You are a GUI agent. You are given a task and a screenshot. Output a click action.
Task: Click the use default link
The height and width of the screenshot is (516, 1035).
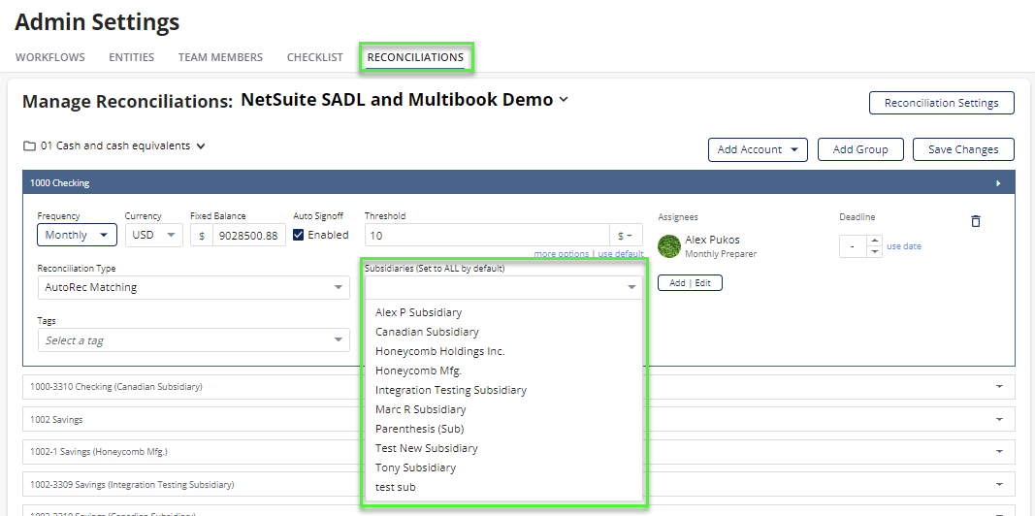click(x=621, y=254)
